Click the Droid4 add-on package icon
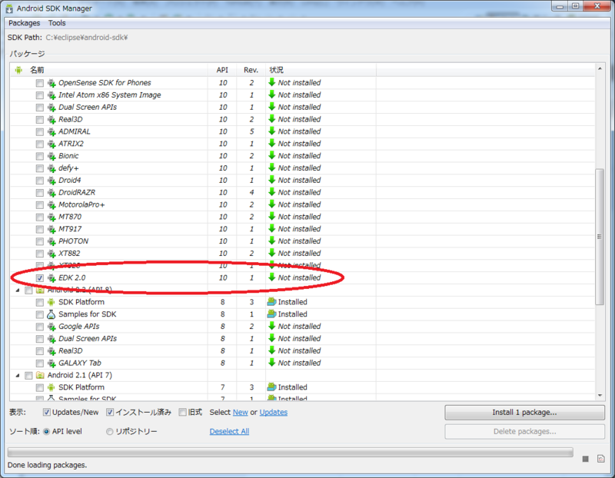Screen dimensions: 615x478 click(x=52, y=181)
